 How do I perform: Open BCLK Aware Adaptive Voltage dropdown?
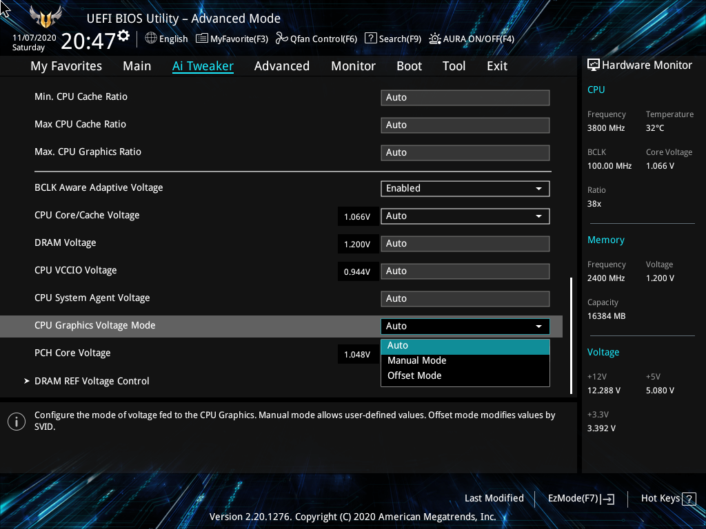tap(465, 189)
